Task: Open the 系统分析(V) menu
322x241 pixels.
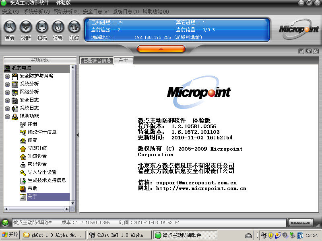Action: coord(37,12)
